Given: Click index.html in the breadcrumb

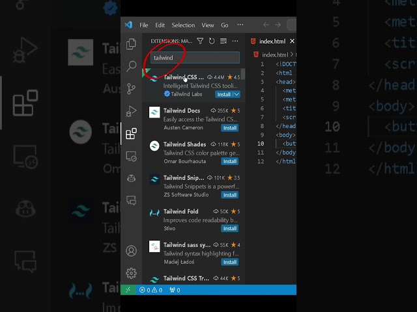Looking at the screenshot, I should (x=275, y=55).
